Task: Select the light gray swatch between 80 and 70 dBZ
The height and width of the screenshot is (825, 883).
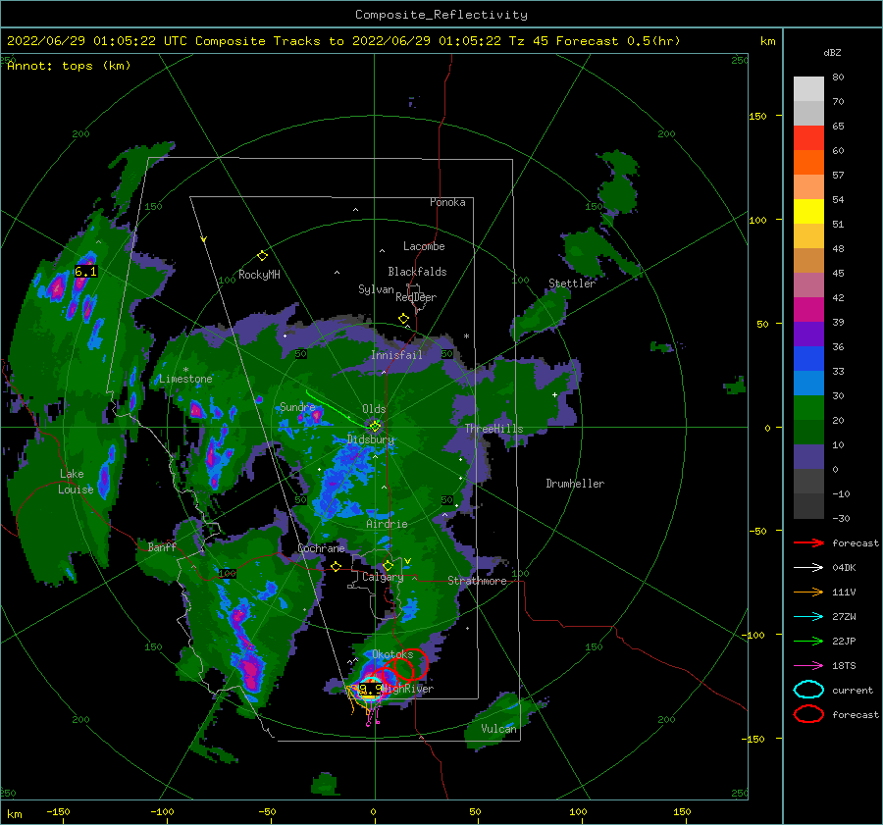Action: 808,89
